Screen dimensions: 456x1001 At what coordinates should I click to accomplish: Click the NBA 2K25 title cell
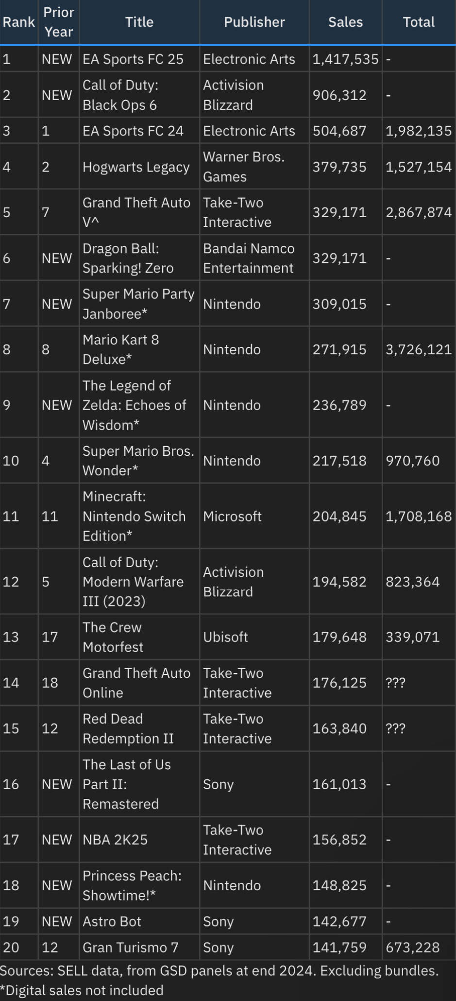139,840
